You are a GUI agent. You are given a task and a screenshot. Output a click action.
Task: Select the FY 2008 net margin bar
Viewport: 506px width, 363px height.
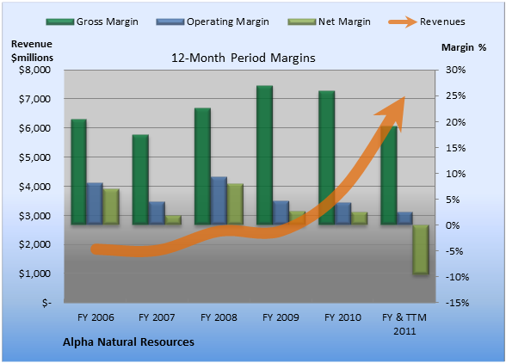235,204
